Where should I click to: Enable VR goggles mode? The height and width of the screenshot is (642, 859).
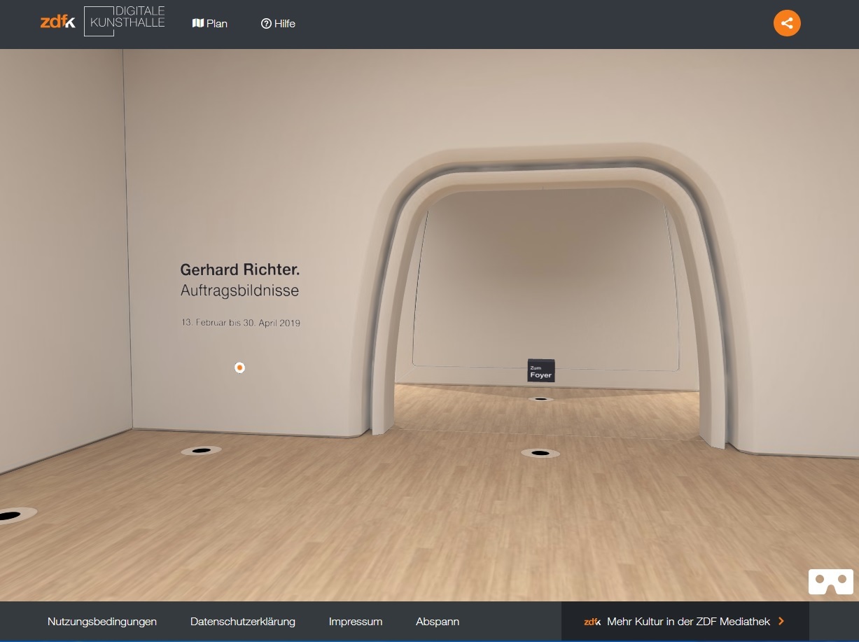[830, 581]
